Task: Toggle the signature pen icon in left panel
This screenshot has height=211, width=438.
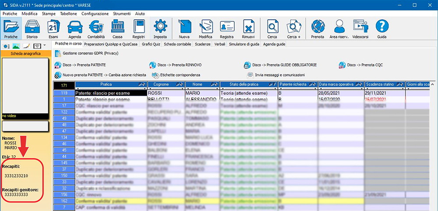Action: (26, 46)
